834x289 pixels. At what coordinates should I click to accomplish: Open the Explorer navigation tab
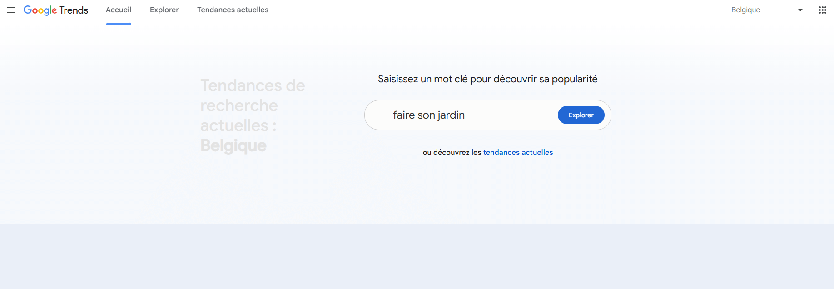(x=164, y=10)
